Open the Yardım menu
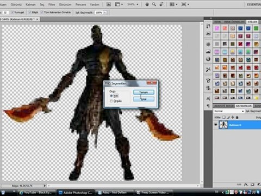The width and height of the screenshot is (261, 196). (x=95, y=4)
